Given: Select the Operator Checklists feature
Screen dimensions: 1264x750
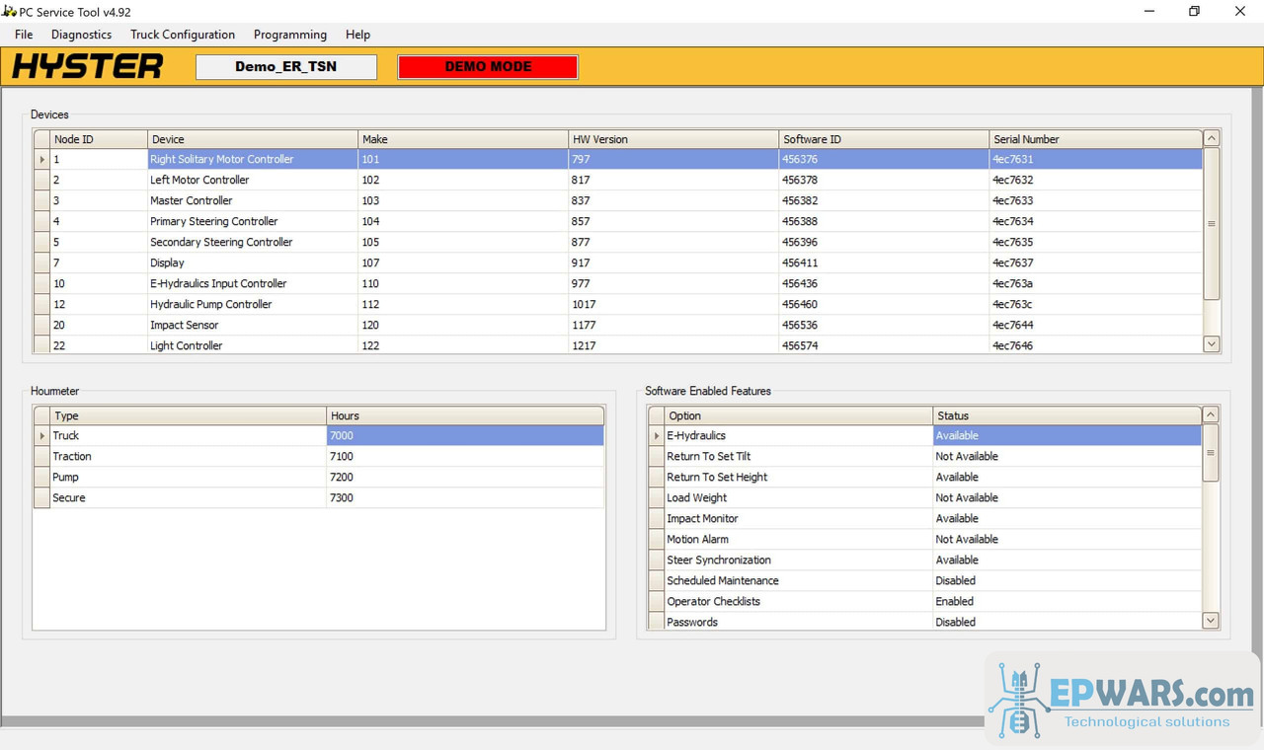Looking at the screenshot, I should [924, 601].
